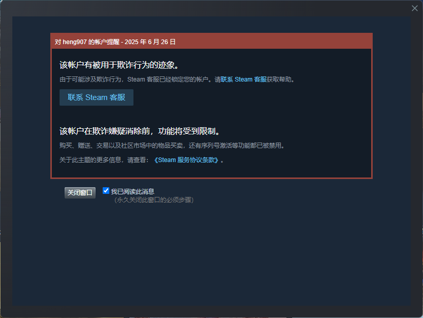Close the dialog with the top-right X icon
The width and height of the screenshot is (423, 318).
click(415, 8)
